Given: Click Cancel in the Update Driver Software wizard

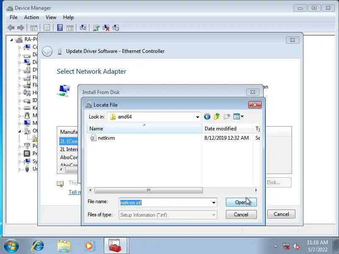Looking at the screenshot, I should pos(281,214).
